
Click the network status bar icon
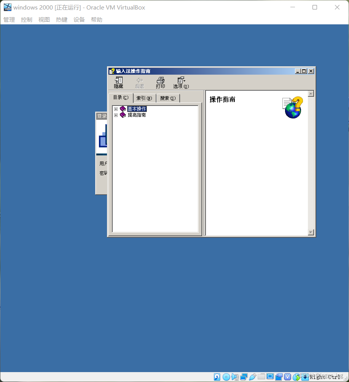point(244,377)
